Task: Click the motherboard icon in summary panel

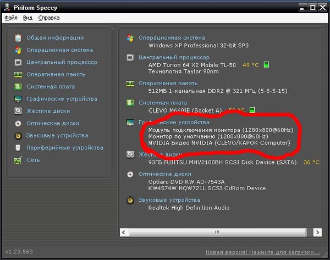Action: tap(130, 103)
